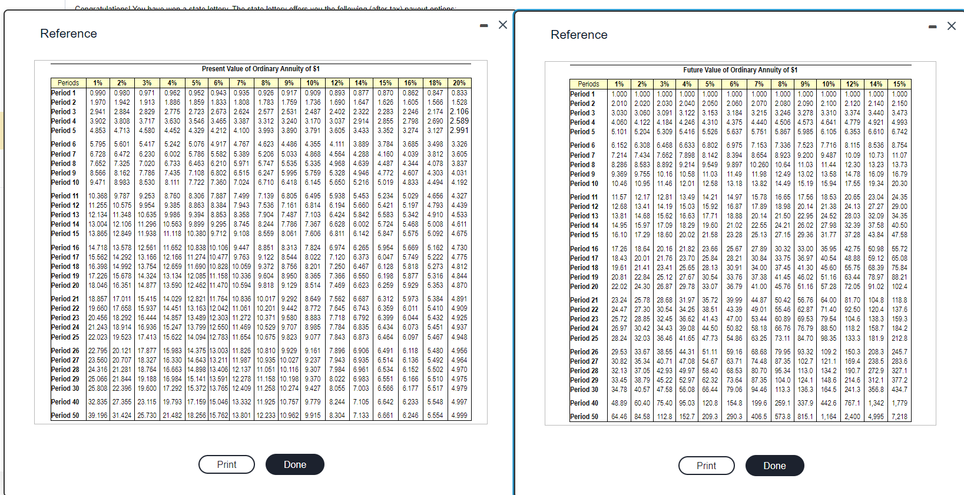Click the 64.46 cell for Period 50 at 1%
The width and height of the screenshot is (964, 495).
point(620,417)
